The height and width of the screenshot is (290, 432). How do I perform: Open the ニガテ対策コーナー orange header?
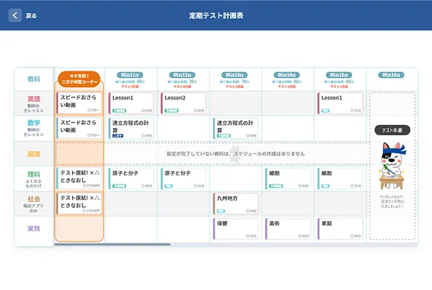(x=79, y=79)
